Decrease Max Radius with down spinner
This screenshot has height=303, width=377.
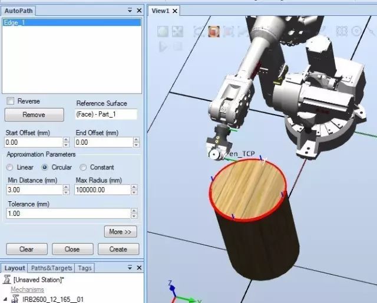(134, 192)
